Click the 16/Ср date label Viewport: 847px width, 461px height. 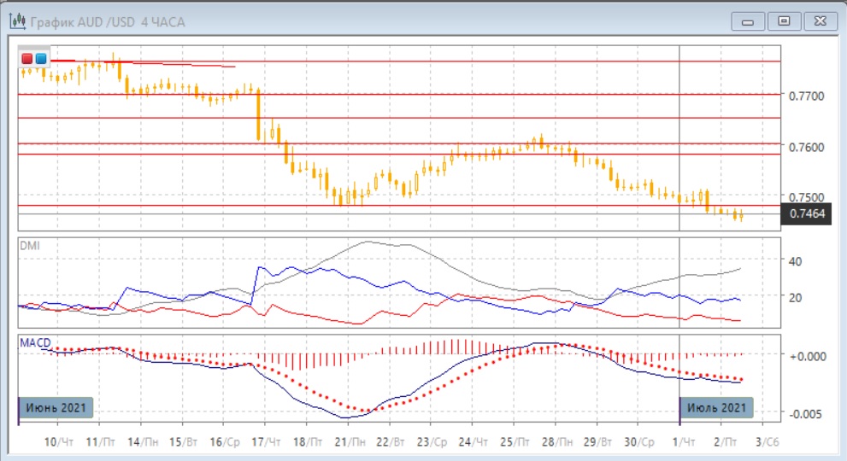(225, 442)
